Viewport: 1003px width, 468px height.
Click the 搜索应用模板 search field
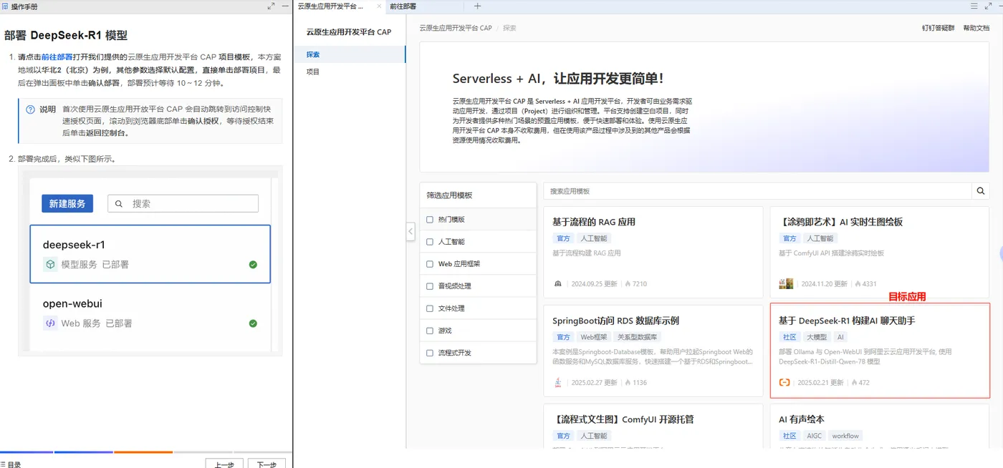tap(758, 191)
